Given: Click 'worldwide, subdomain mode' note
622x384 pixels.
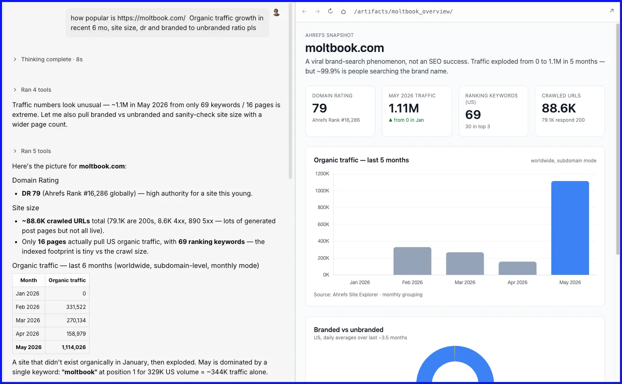Looking at the screenshot, I should (563, 161).
